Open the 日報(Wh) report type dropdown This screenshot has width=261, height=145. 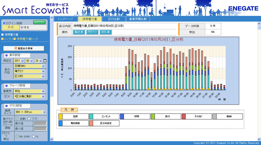[29, 66]
